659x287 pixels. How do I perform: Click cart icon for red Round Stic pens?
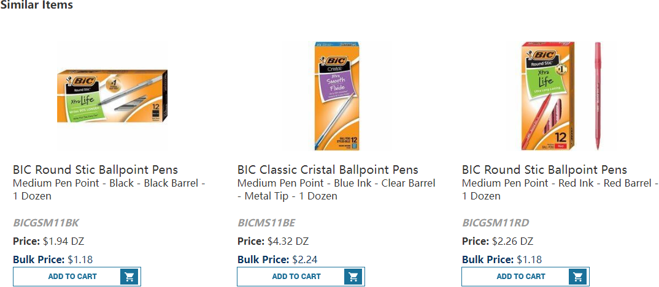click(577, 277)
